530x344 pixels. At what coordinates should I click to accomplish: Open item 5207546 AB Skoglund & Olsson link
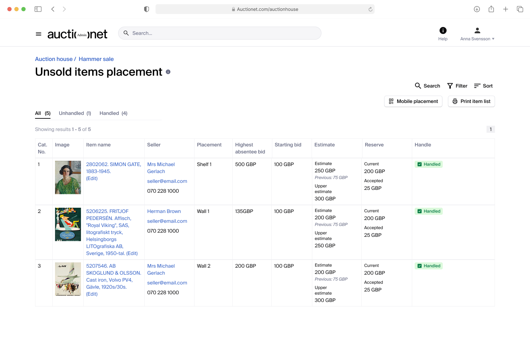pos(114,276)
